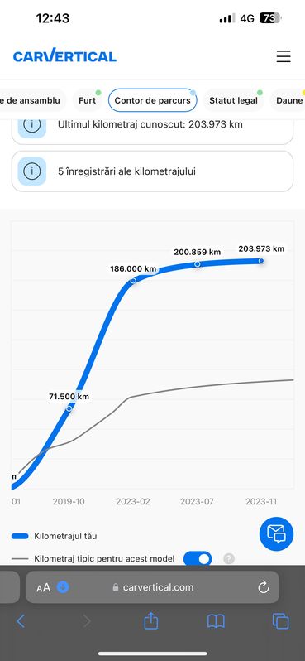305x661 pixels.
Task: Select the 186.000 km data point
Action: tap(133, 280)
